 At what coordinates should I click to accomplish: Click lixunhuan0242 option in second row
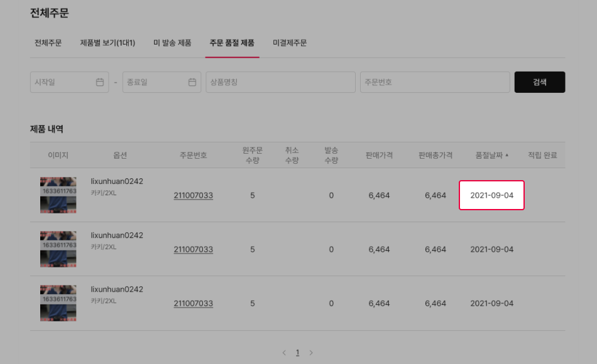[117, 235]
